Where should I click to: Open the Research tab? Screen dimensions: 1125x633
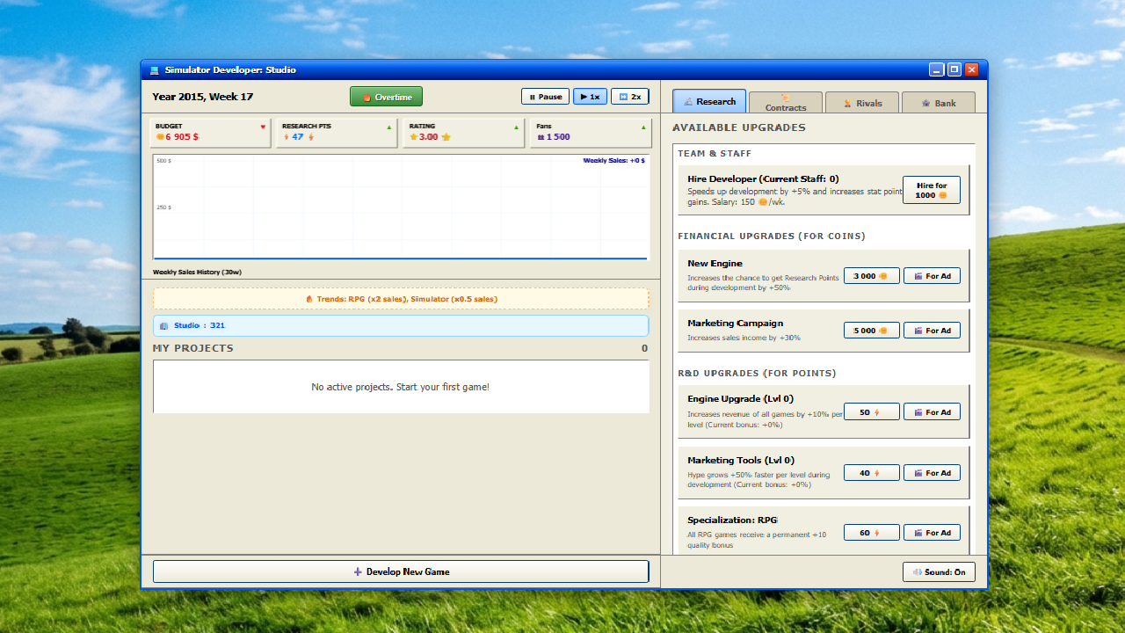tap(709, 101)
